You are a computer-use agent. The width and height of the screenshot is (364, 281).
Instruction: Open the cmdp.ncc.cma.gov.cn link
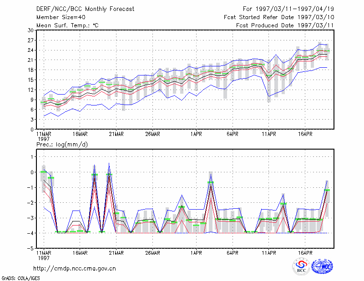(x=75, y=269)
